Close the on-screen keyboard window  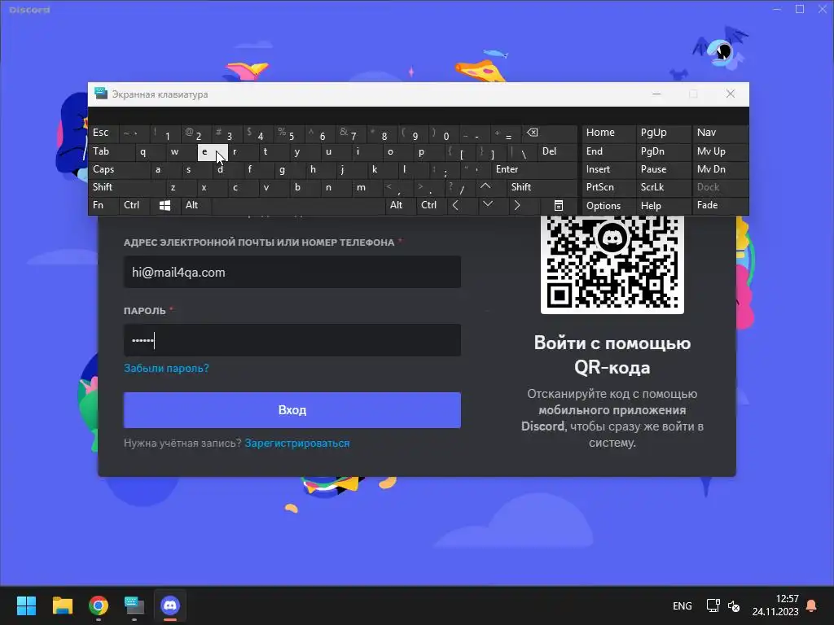[x=731, y=94]
